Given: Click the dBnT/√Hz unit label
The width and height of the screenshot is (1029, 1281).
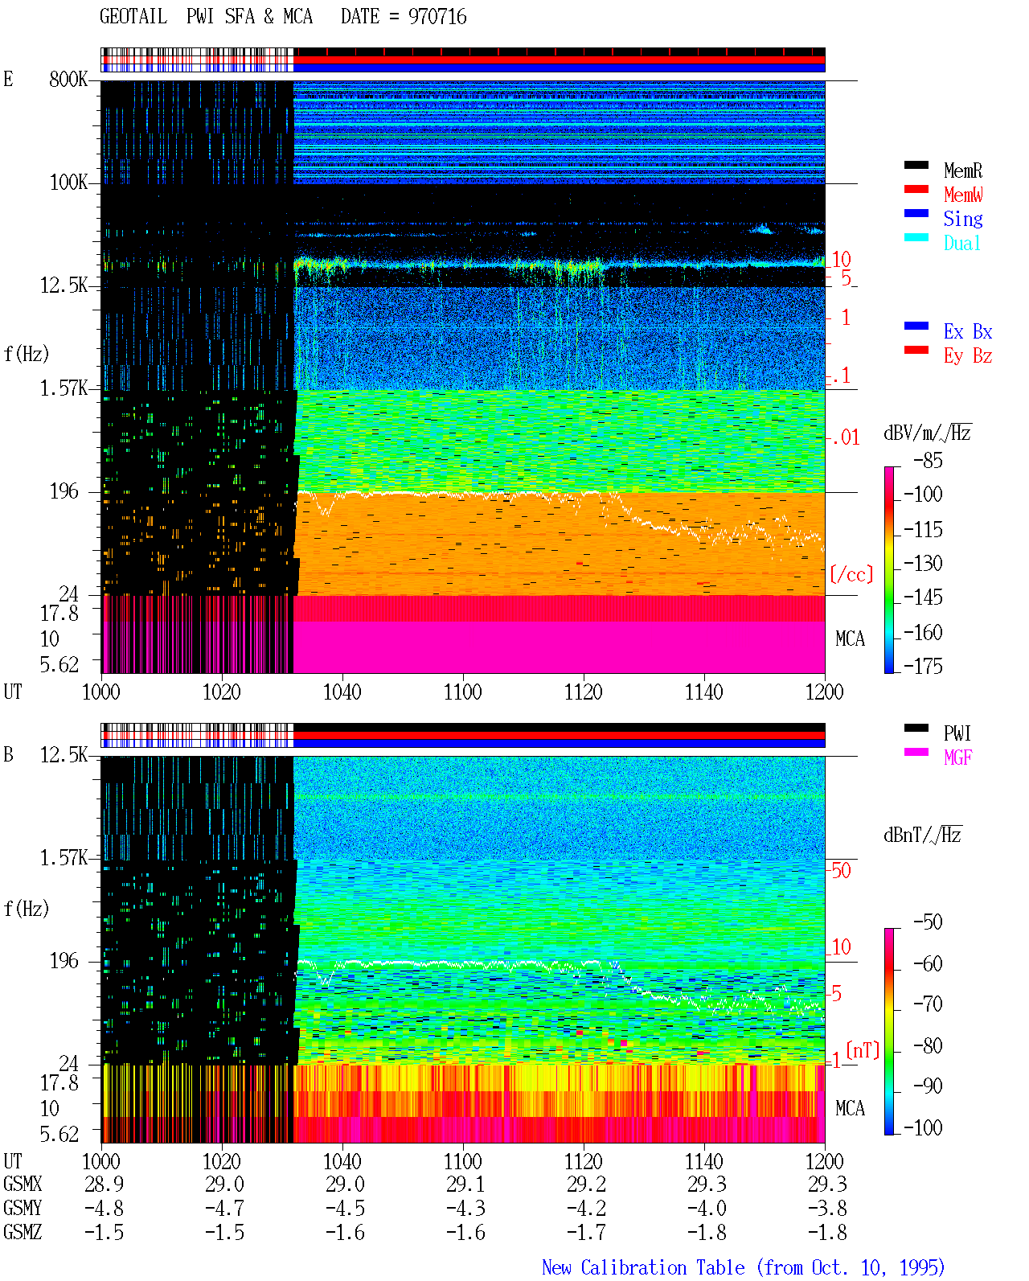Looking at the screenshot, I should (923, 835).
